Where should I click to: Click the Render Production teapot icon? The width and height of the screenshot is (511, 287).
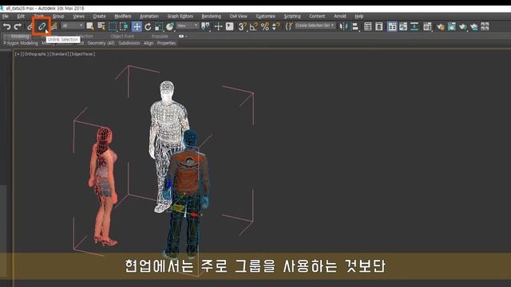tap(463, 26)
